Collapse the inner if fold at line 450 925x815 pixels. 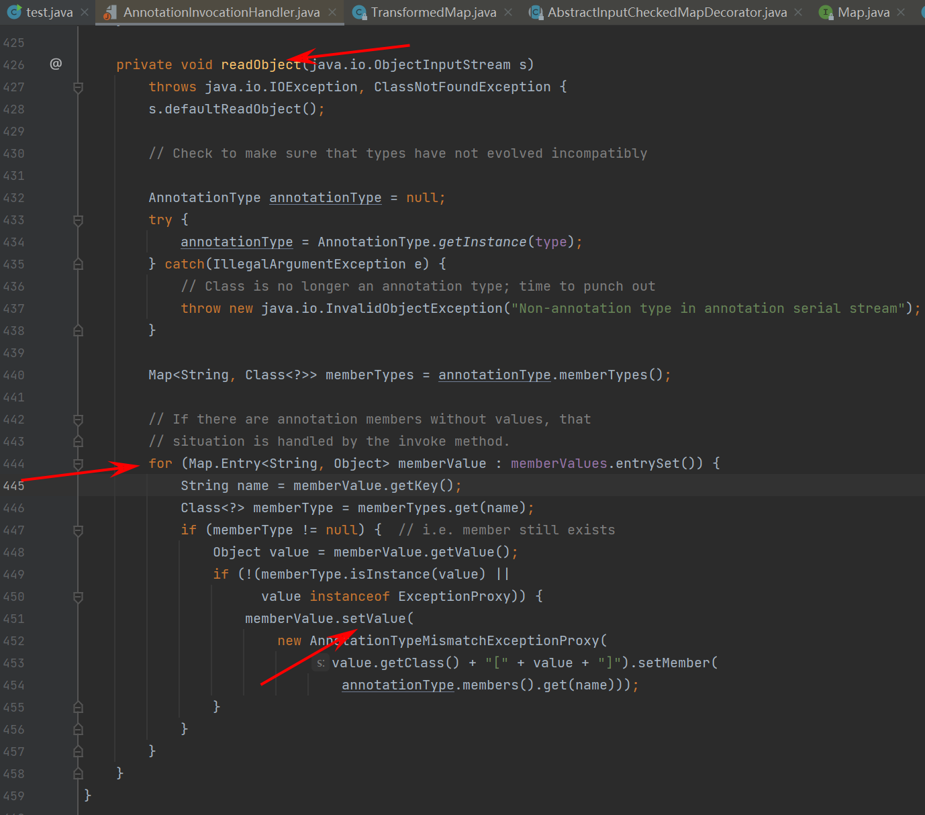pyautogui.click(x=78, y=597)
